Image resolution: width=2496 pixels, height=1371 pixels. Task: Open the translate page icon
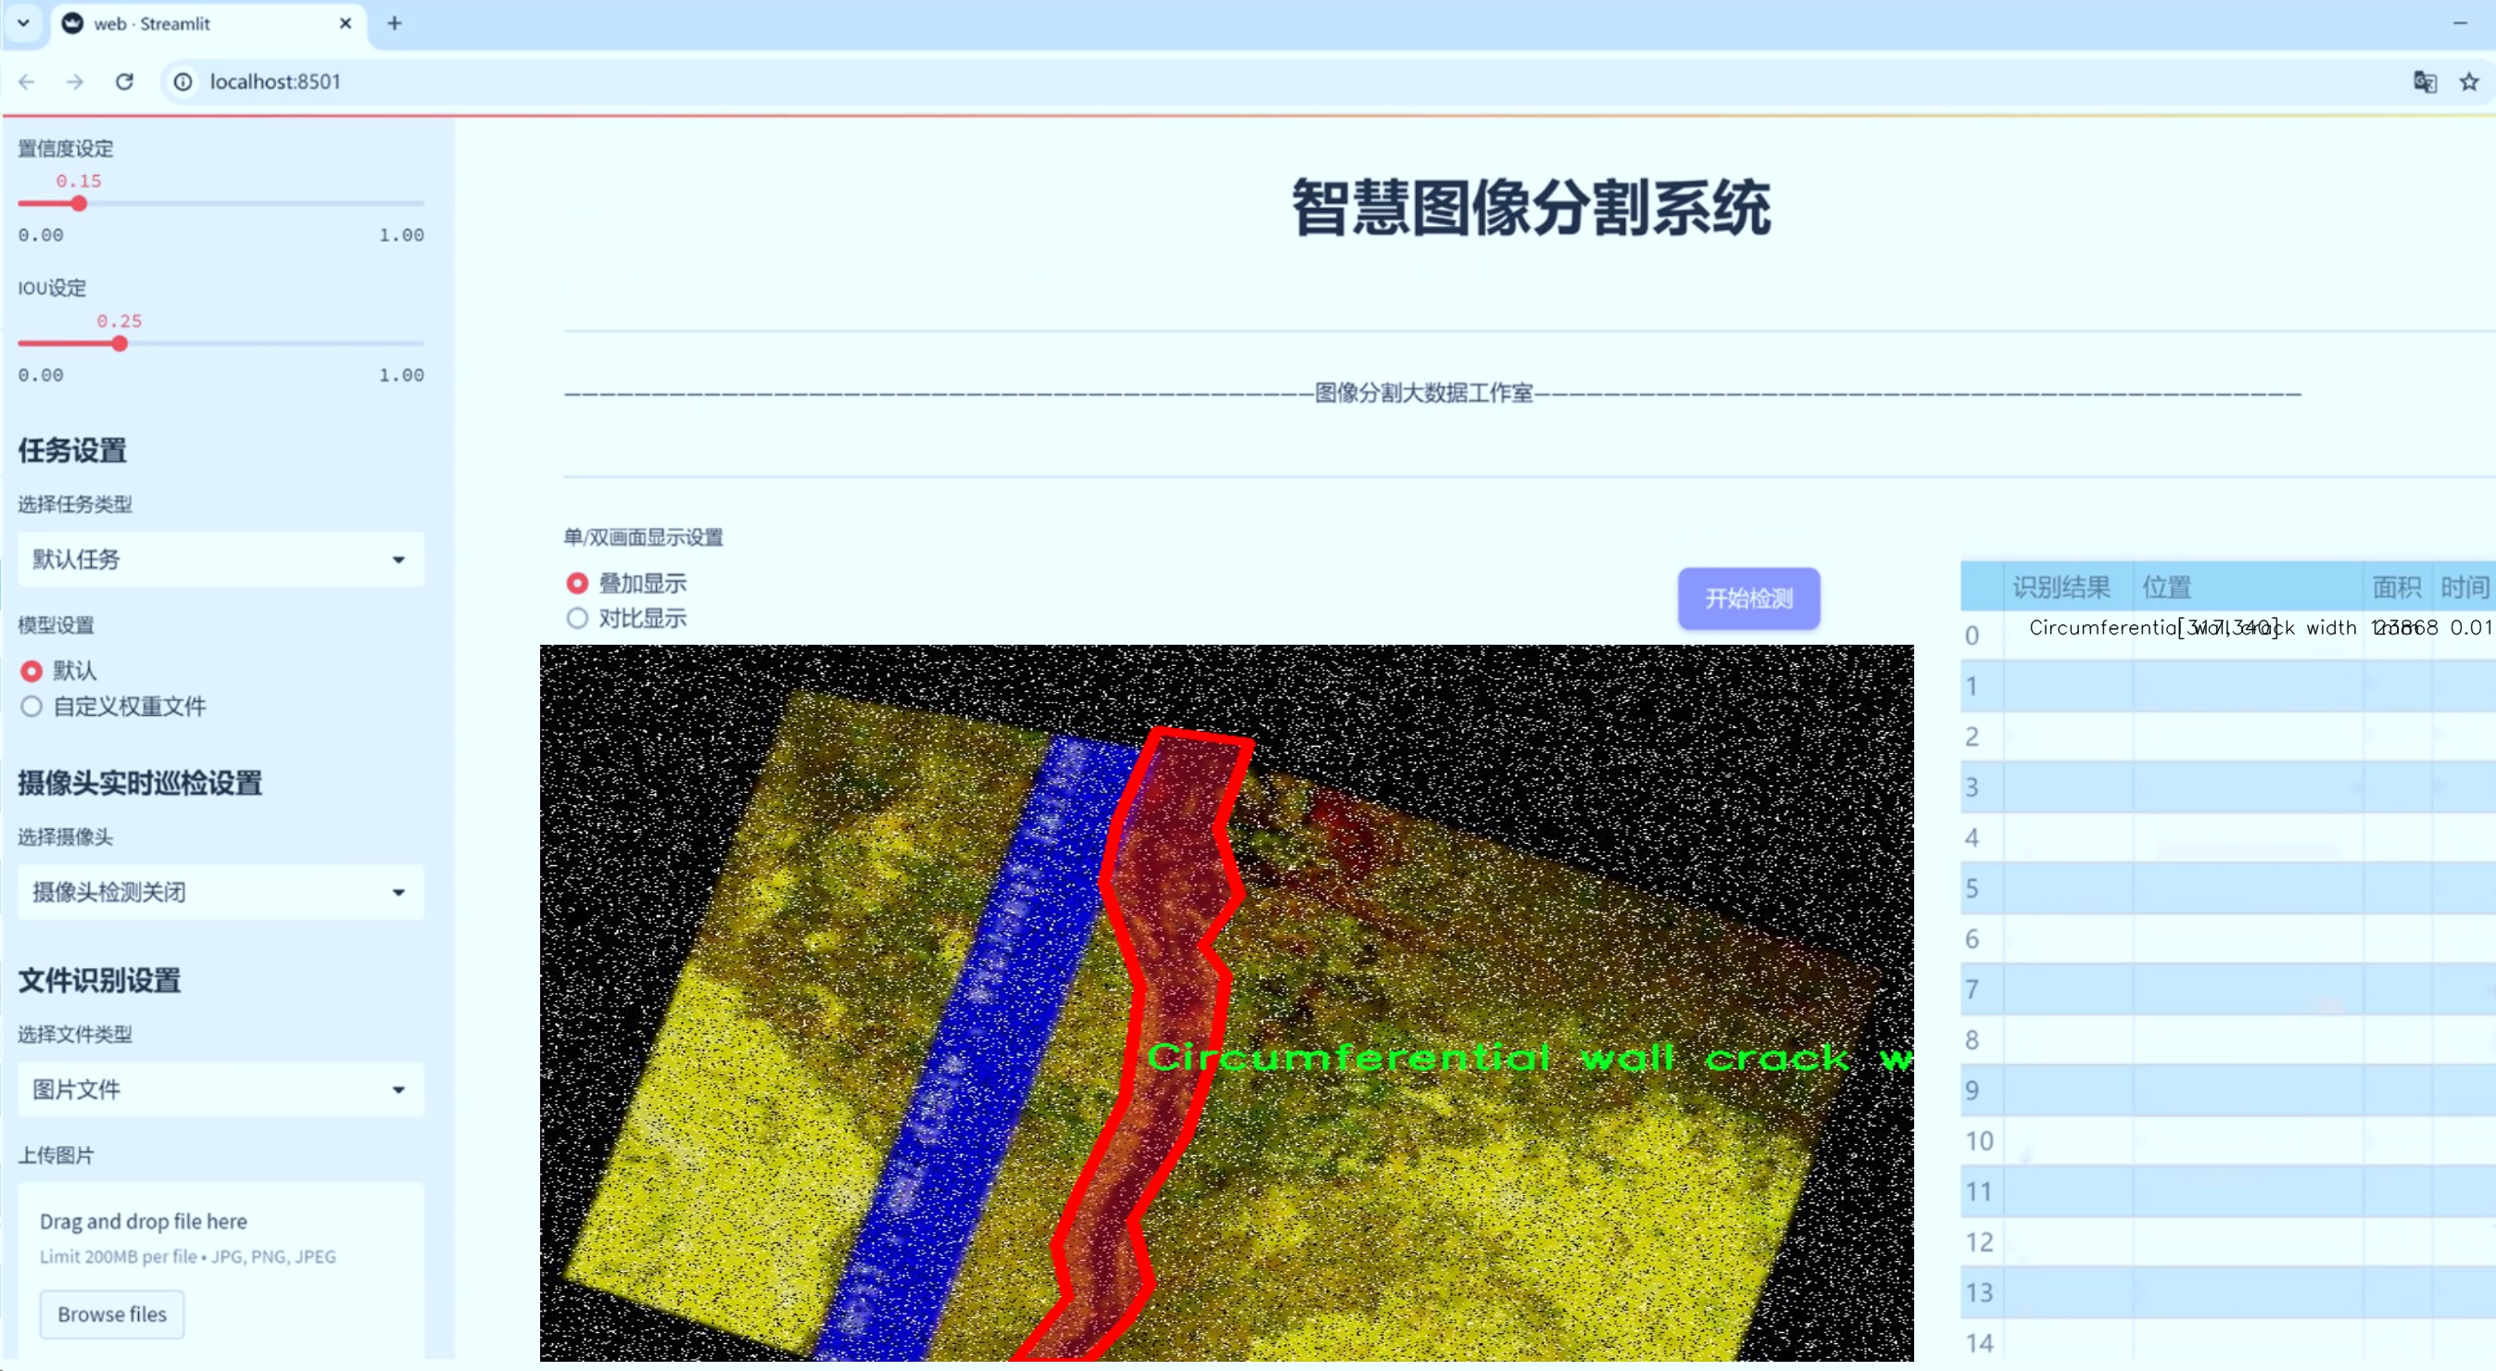click(2425, 82)
